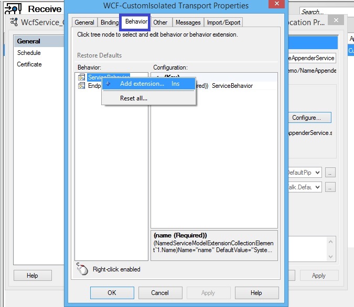The width and height of the screenshot is (354, 307).
Task: Cancel the Transport Properties dialog
Action: point(160,293)
